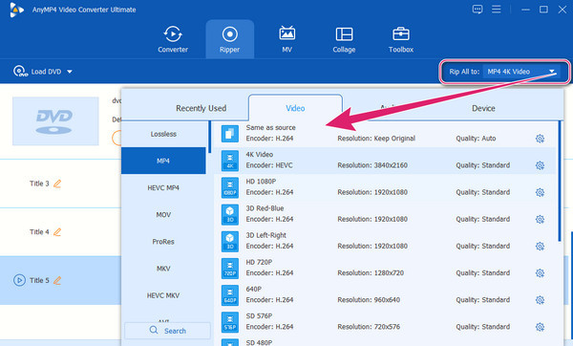The image size is (573, 346).
Task: Open the Collage module
Action: (x=344, y=39)
